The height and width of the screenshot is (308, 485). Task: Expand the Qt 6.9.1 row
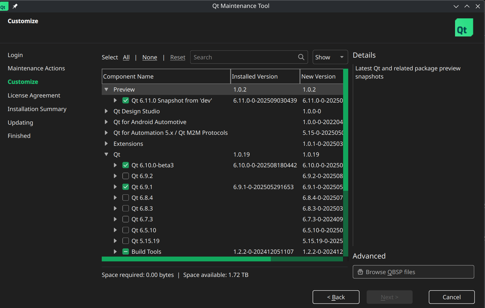(x=115, y=187)
